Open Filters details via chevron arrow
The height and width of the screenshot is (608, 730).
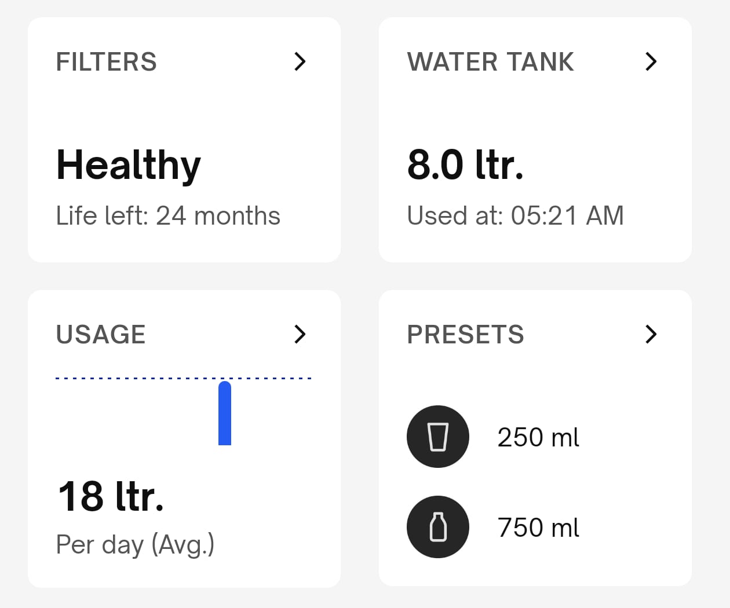[300, 61]
